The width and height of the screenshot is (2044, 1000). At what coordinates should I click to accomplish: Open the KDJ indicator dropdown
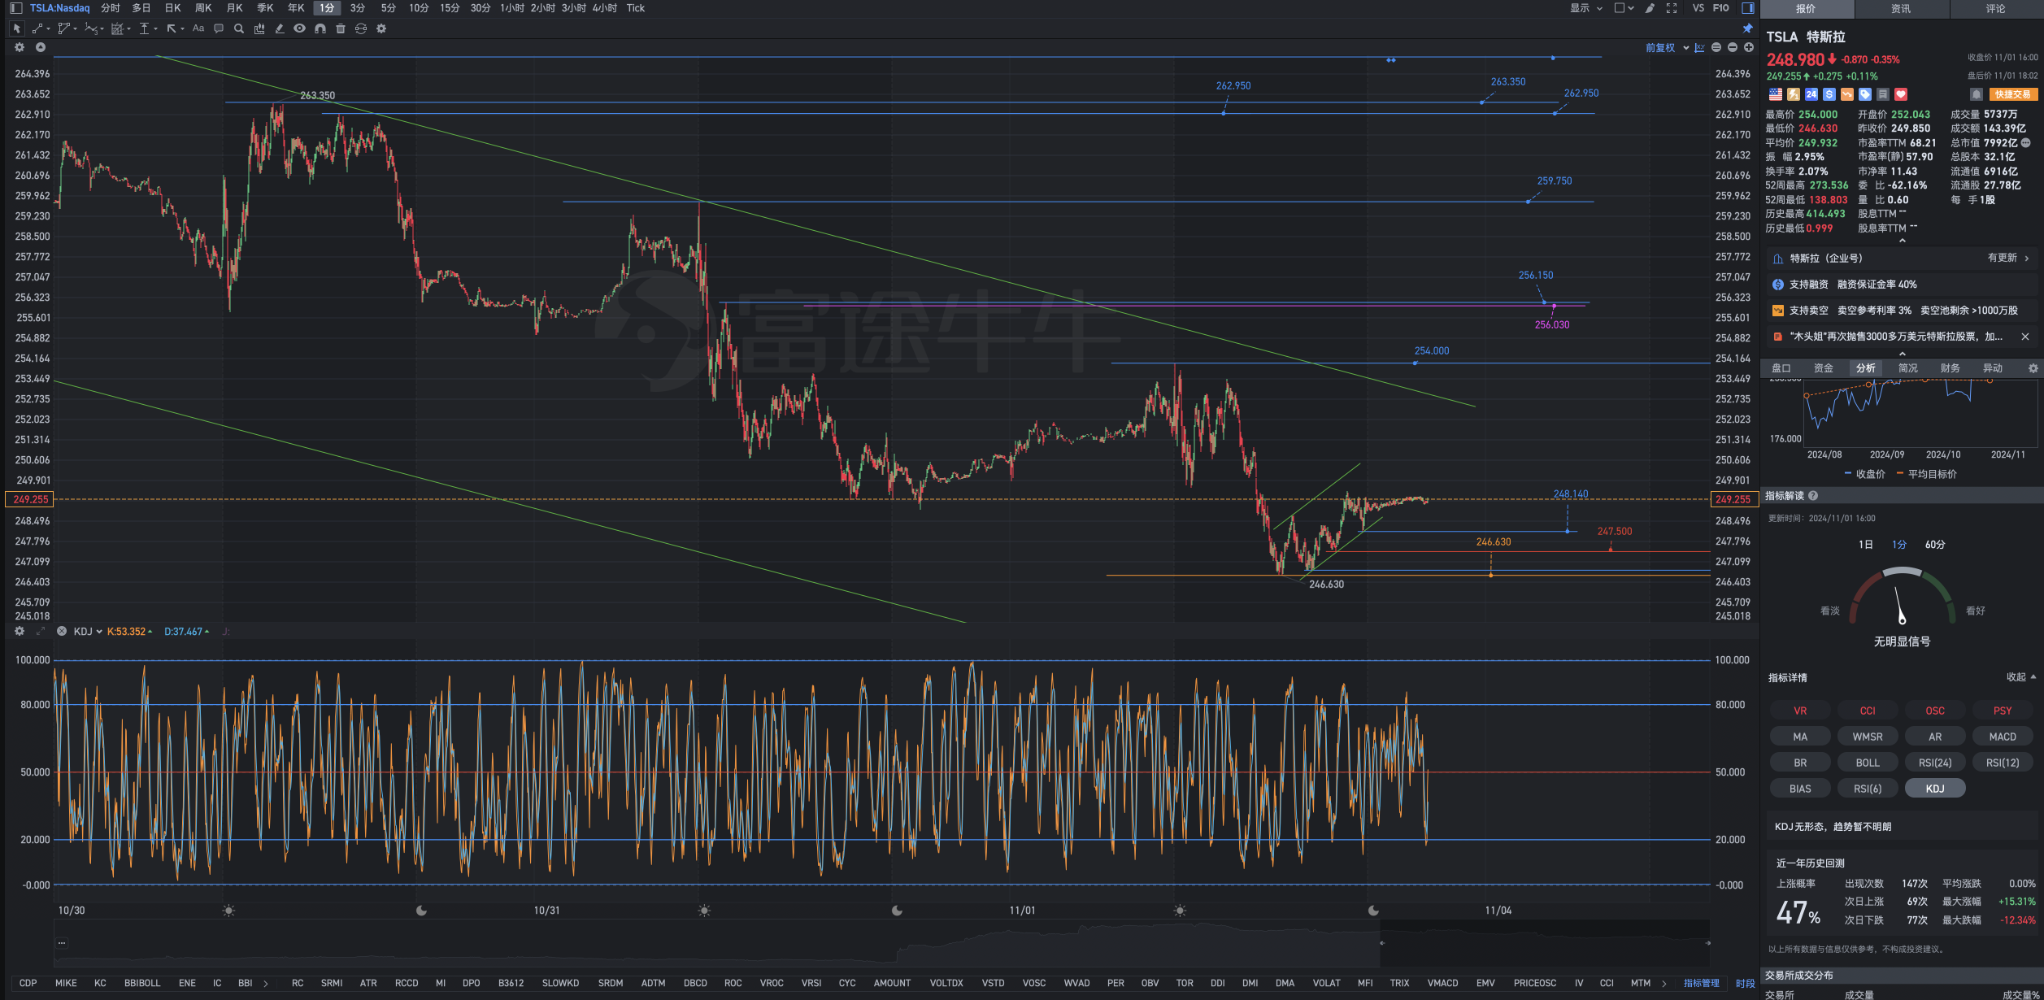coord(88,632)
